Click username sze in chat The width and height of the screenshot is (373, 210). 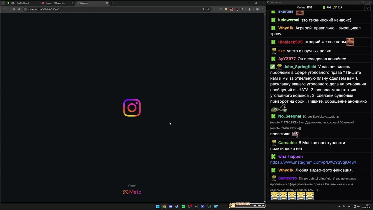pos(281,51)
